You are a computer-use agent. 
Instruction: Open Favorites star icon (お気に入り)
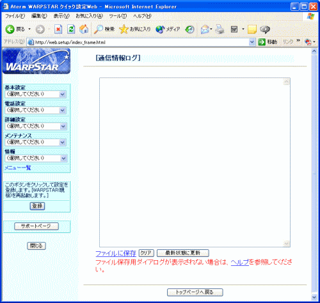click(134, 29)
